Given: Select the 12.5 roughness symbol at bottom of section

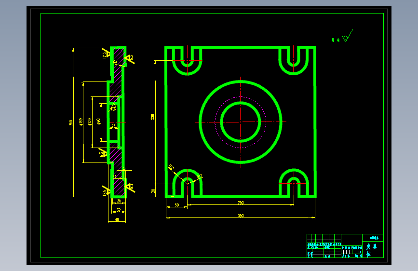Looking at the screenshot, I should point(107,191).
